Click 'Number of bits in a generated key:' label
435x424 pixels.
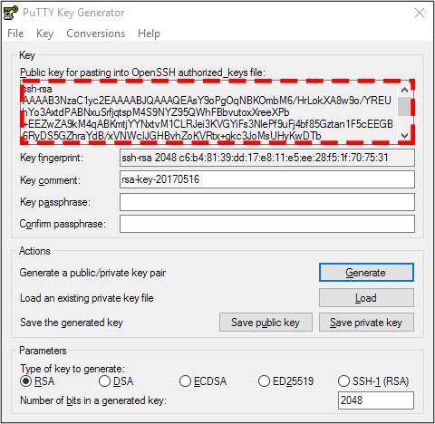(93, 400)
